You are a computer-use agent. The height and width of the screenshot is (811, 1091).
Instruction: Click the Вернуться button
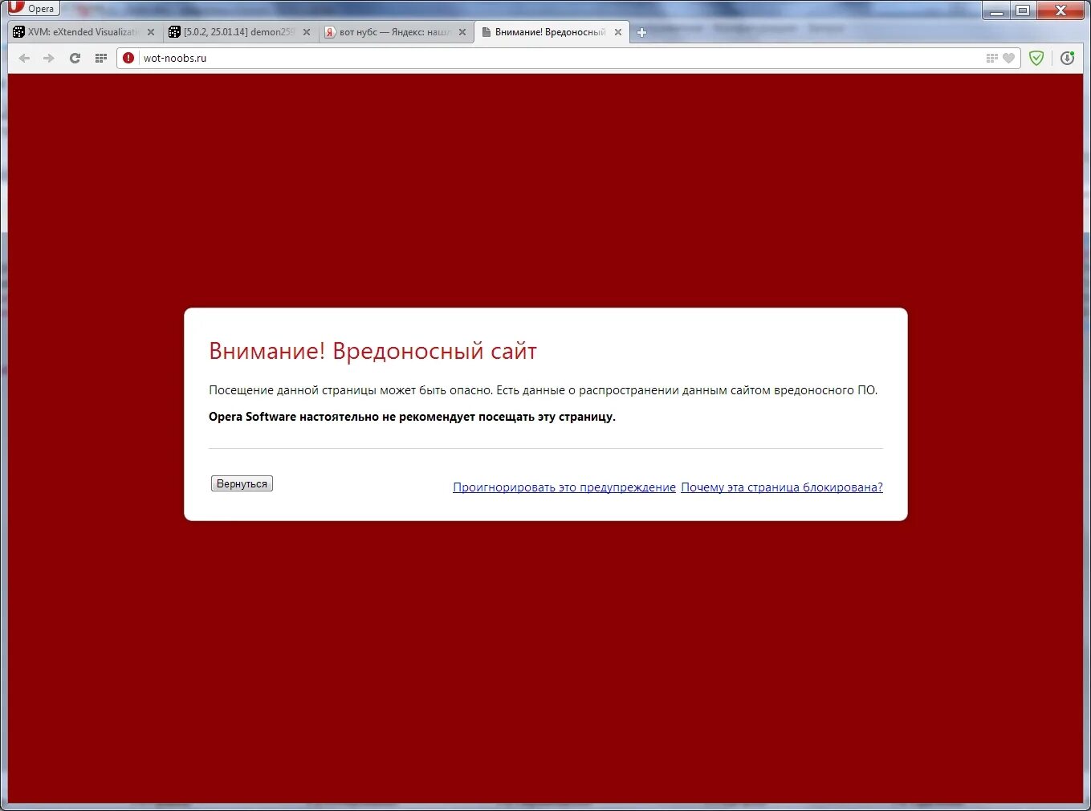pos(242,483)
